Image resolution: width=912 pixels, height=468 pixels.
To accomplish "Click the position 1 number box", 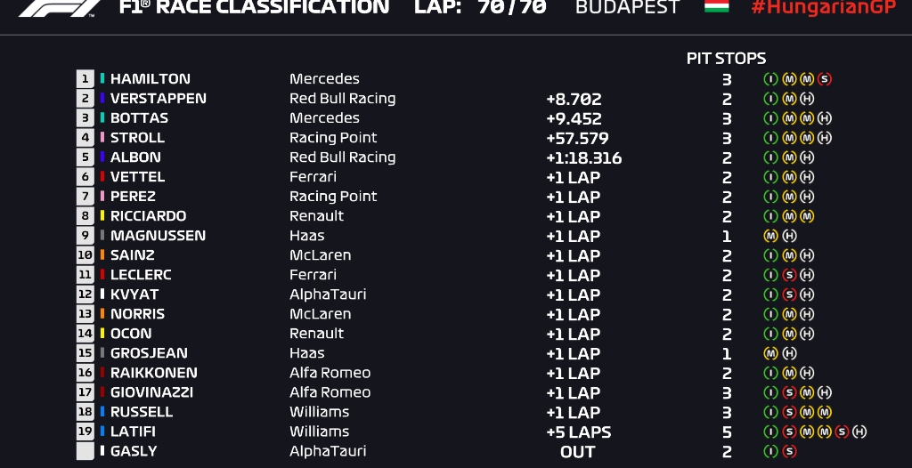I will pyautogui.click(x=85, y=79).
